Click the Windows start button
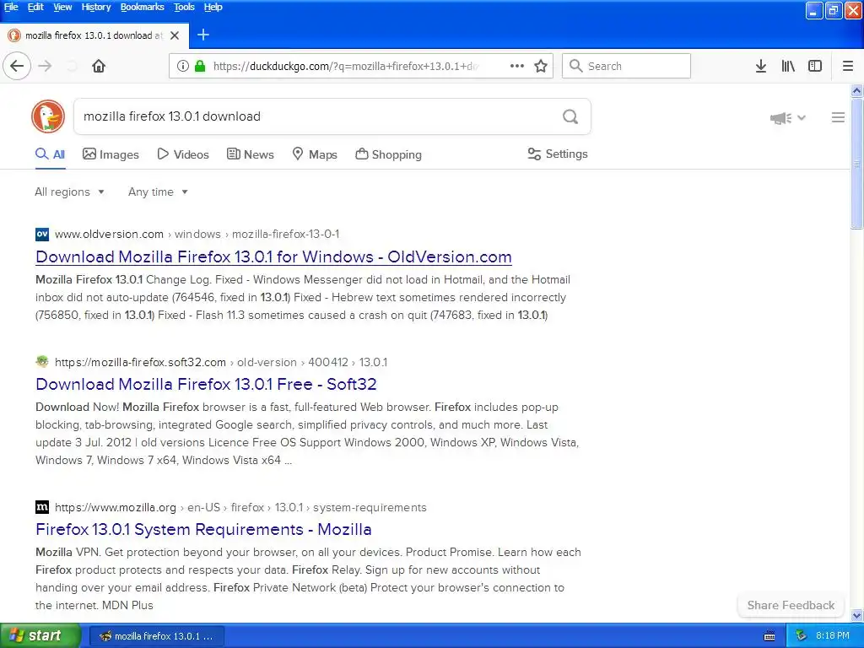Image resolution: width=864 pixels, height=648 pixels. tap(40, 636)
